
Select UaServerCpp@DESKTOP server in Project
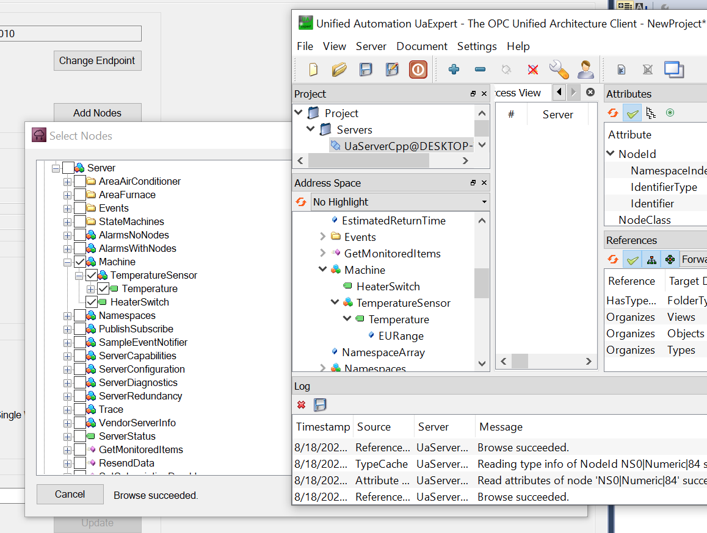[402, 146]
